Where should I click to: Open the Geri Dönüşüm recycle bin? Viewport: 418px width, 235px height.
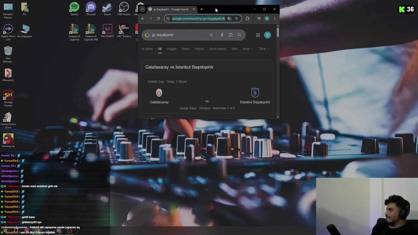(8, 55)
